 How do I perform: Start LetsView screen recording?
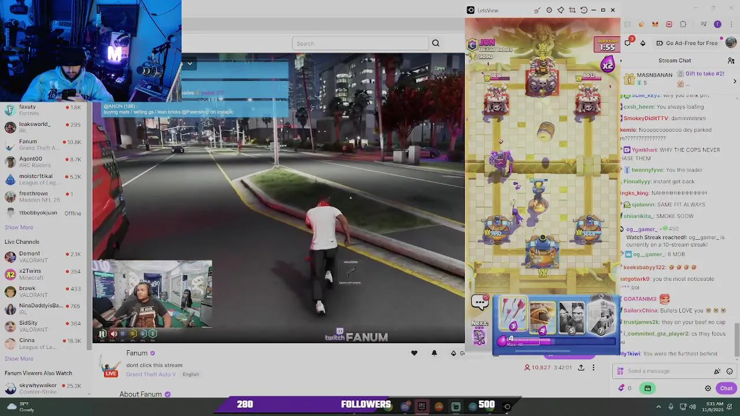coord(549,10)
